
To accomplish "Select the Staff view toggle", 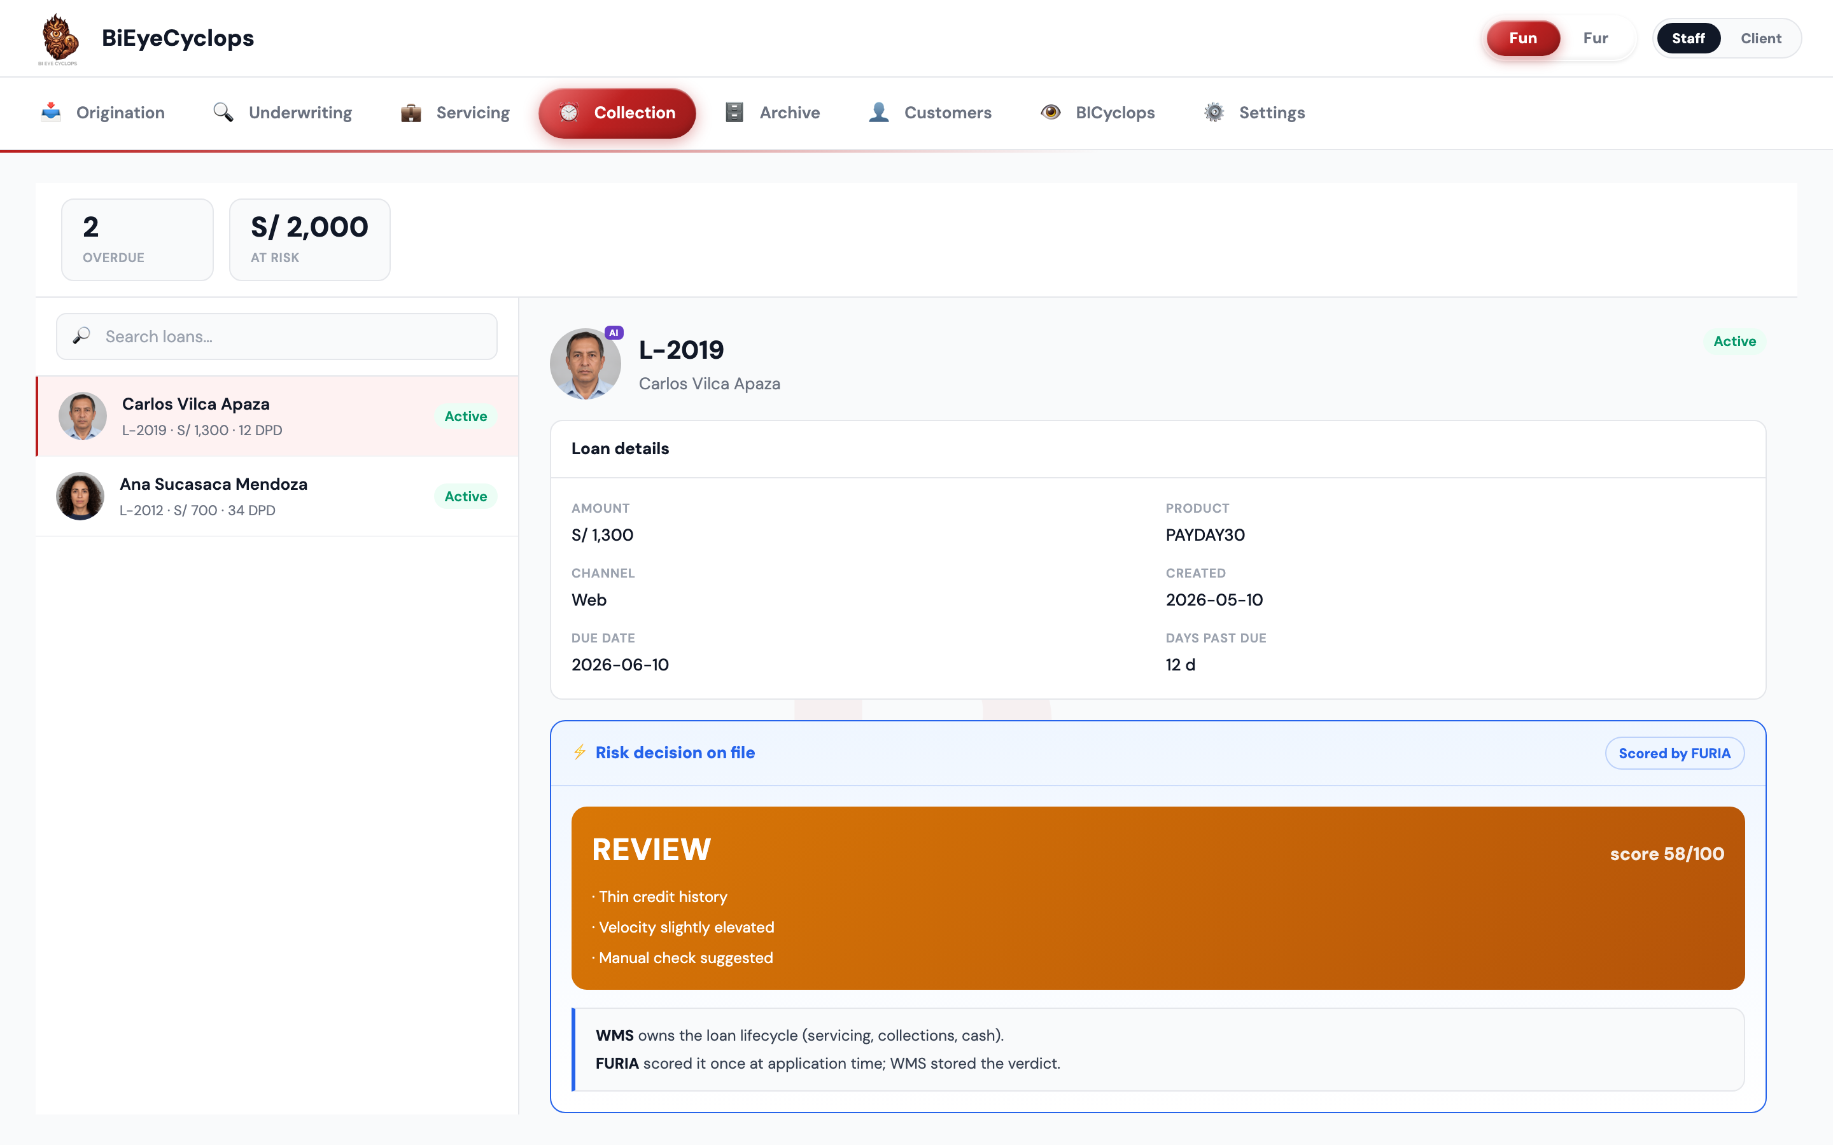I will (1689, 38).
